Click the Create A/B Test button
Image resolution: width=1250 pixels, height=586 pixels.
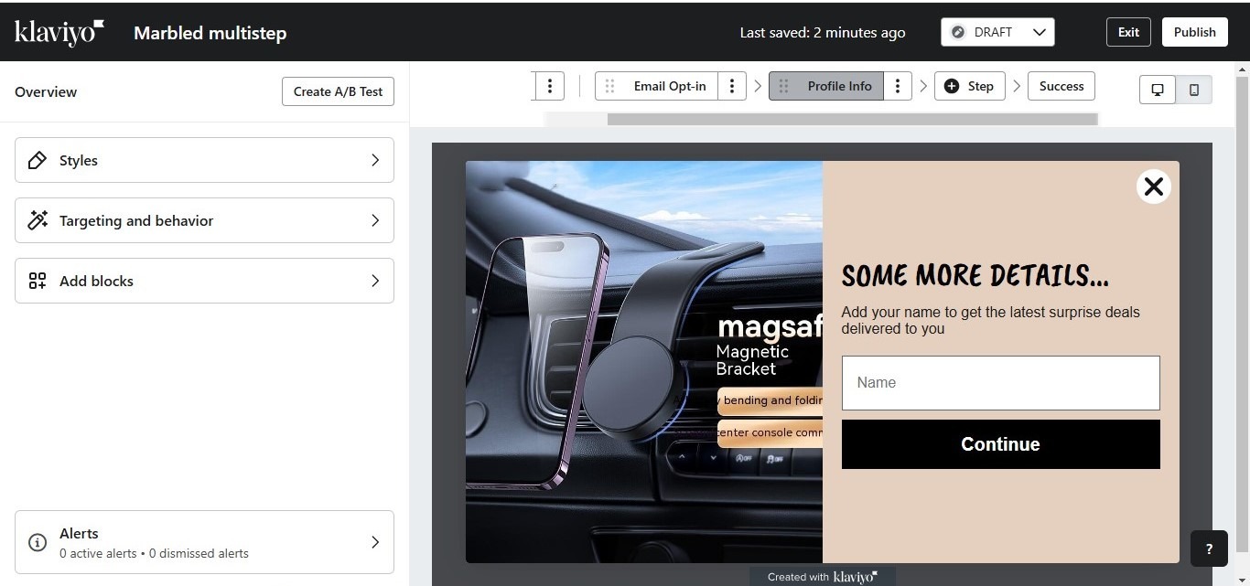(338, 91)
